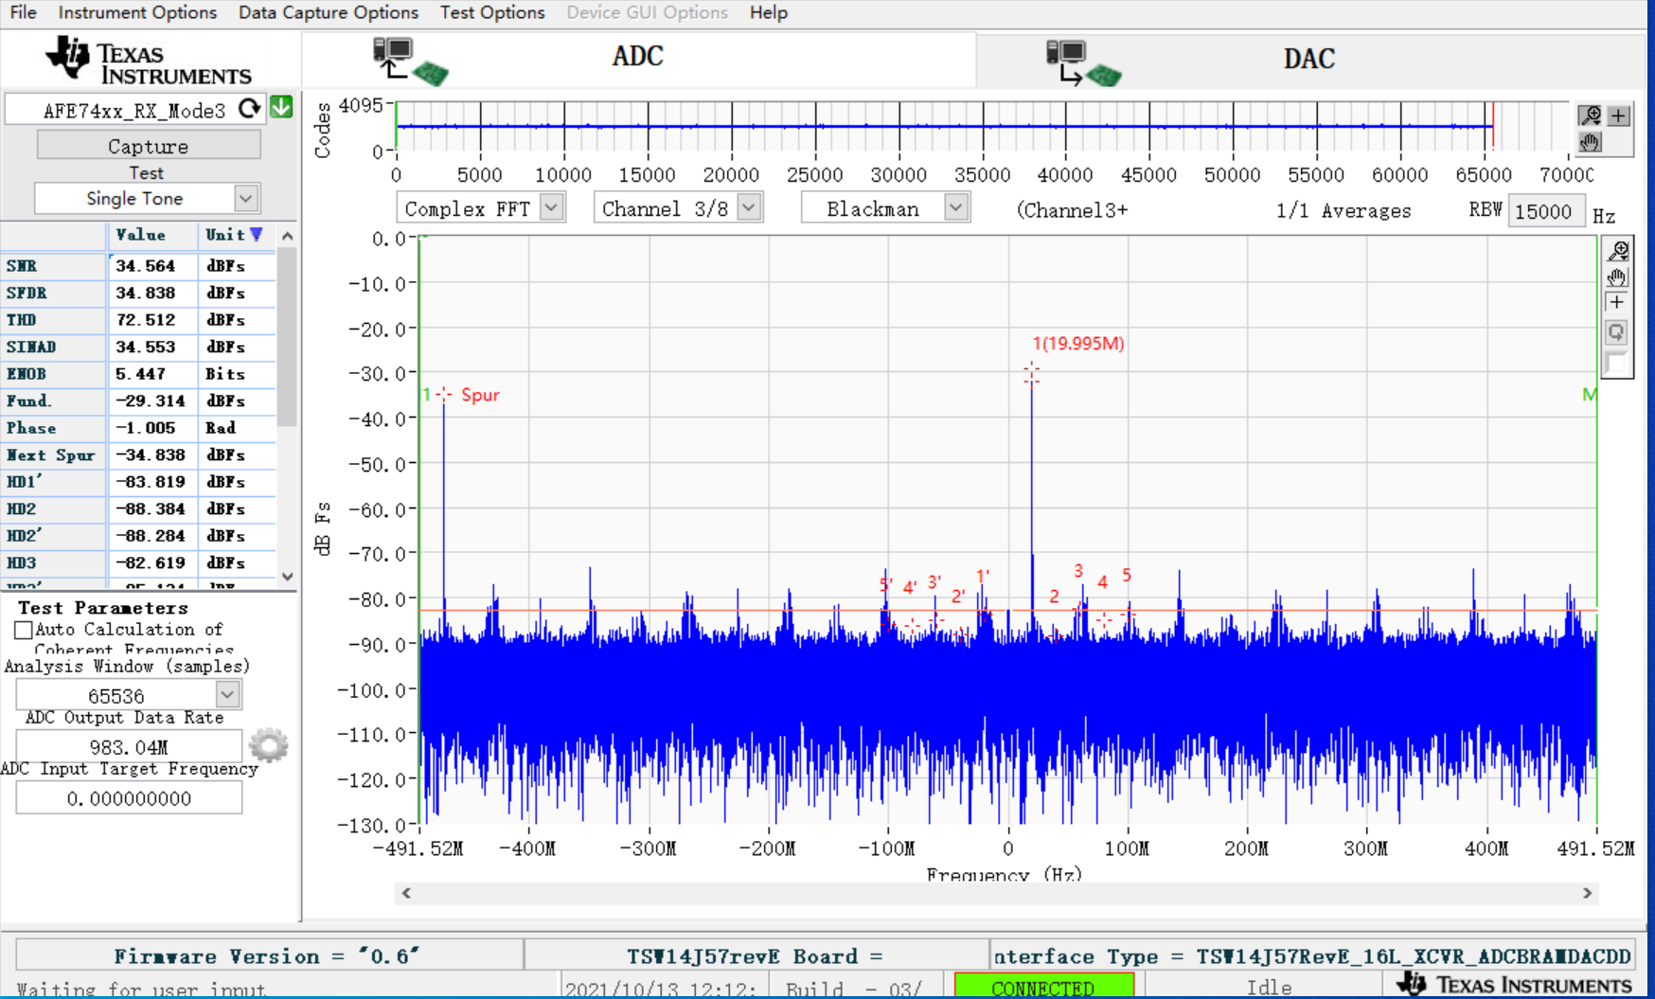Open the Blackman window function dropdown
The height and width of the screenshot is (999, 1655).
[x=956, y=207]
